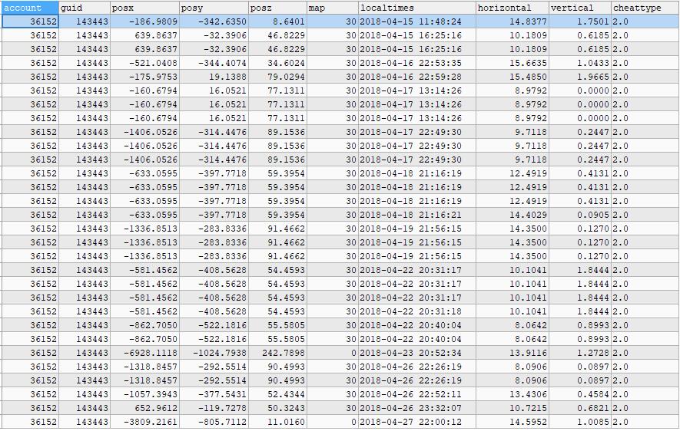Select the horizontal cell with value 15.6635
This screenshot has width=680, height=431.
[x=512, y=64]
